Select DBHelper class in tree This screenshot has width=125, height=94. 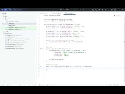(x=11, y=24)
